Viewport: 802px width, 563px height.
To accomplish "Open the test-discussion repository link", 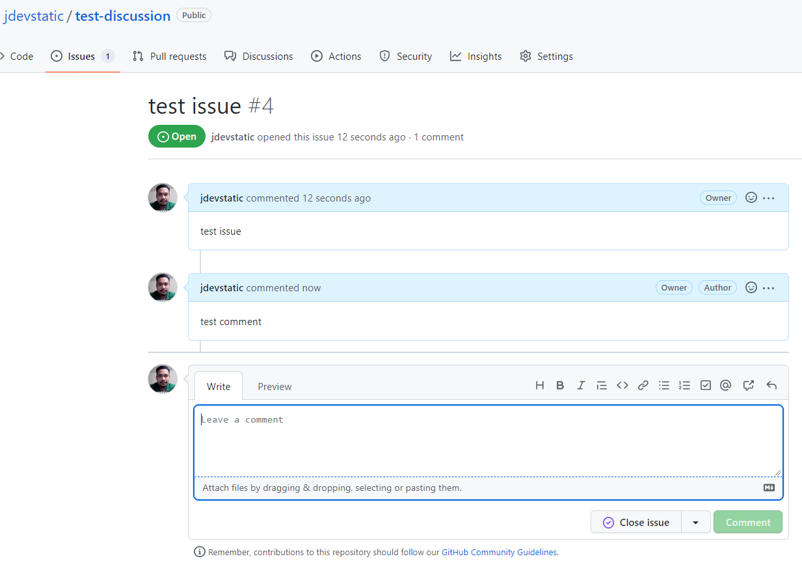I will coord(123,16).
